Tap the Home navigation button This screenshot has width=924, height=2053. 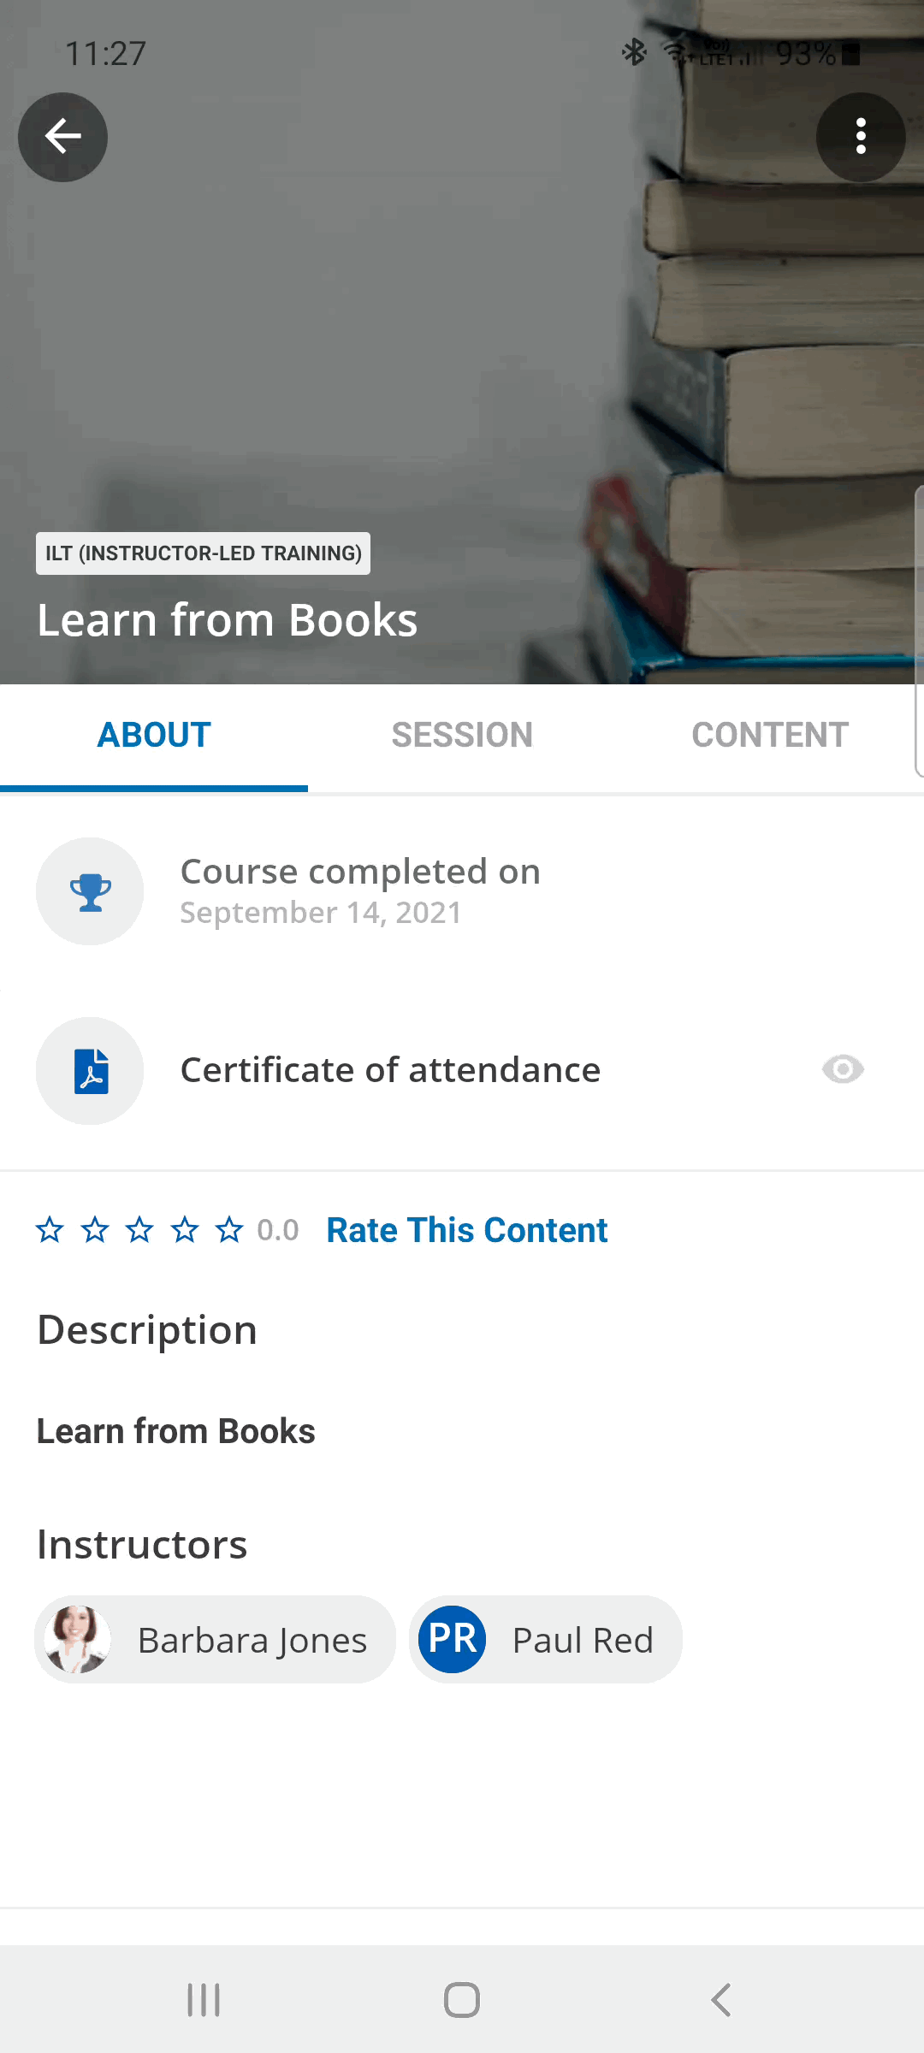pyautogui.click(x=461, y=2000)
